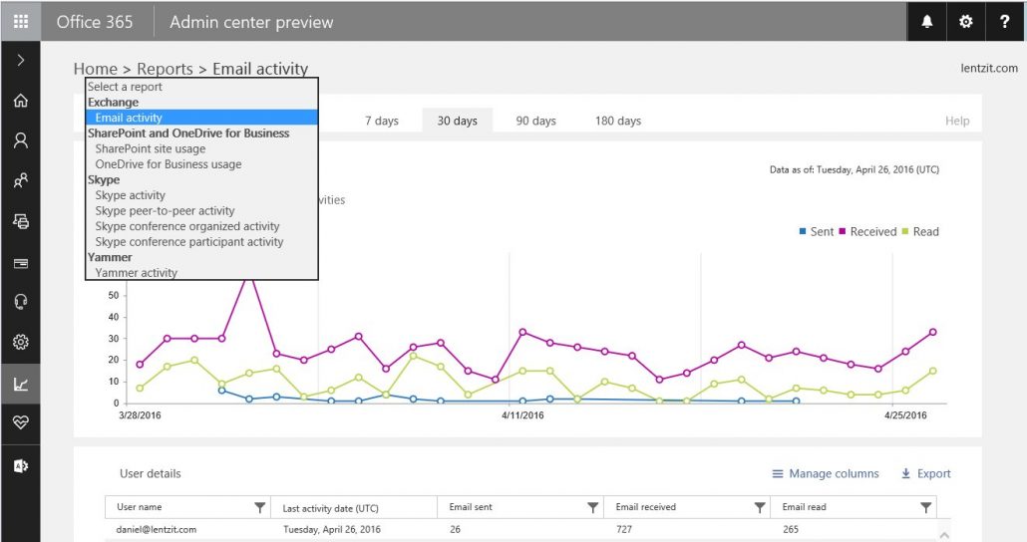The height and width of the screenshot is (542, 1027).
Task: Expand the left navigation pane chevron
Action: (x=20, y=61)
